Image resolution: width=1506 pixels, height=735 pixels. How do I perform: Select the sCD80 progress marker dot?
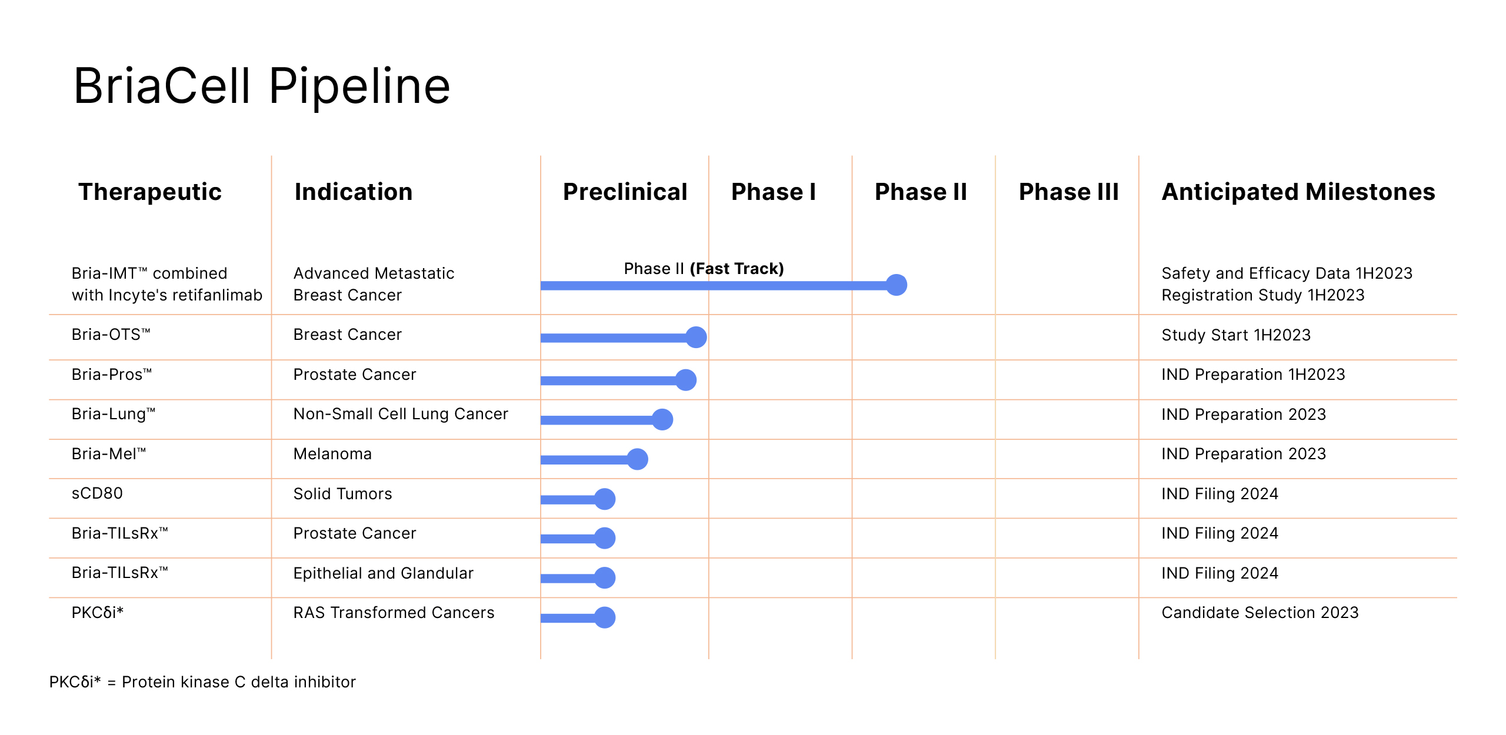point(604,499)
